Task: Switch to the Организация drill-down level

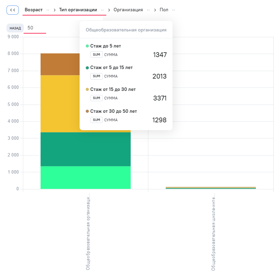Action: click(x=128, y=10)
